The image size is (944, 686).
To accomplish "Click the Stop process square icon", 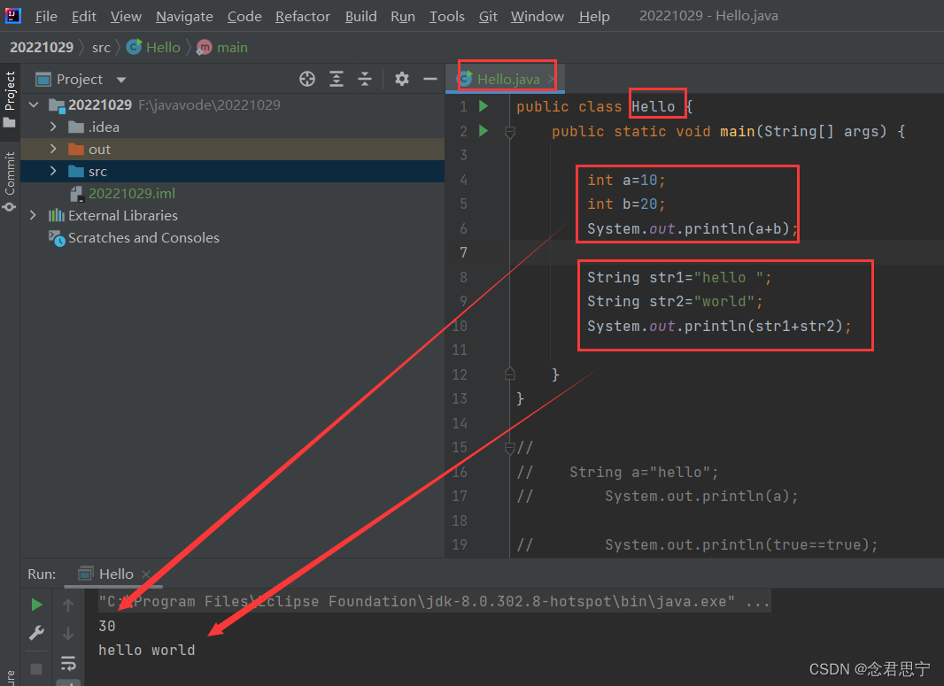I will pyautogui.click(x=35, y=667).
